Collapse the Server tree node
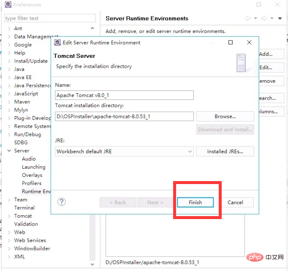 coord(9,151)
